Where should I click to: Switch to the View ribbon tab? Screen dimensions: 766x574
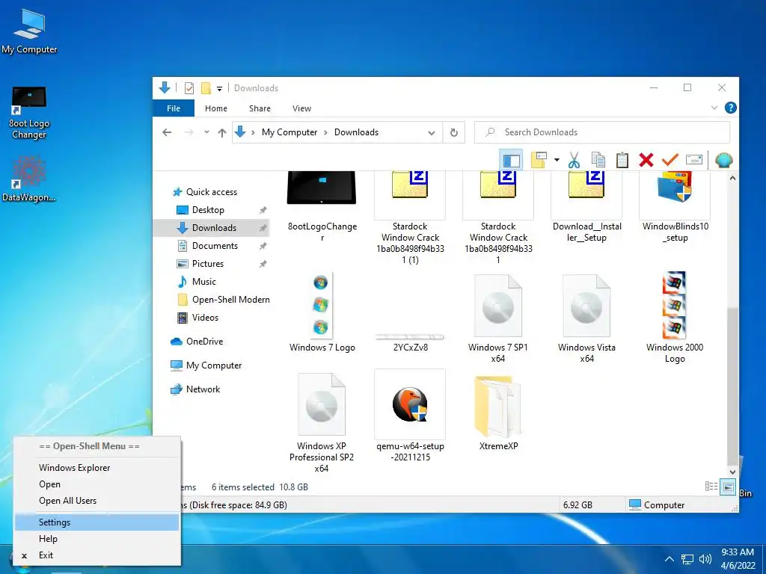coord(301,108)
